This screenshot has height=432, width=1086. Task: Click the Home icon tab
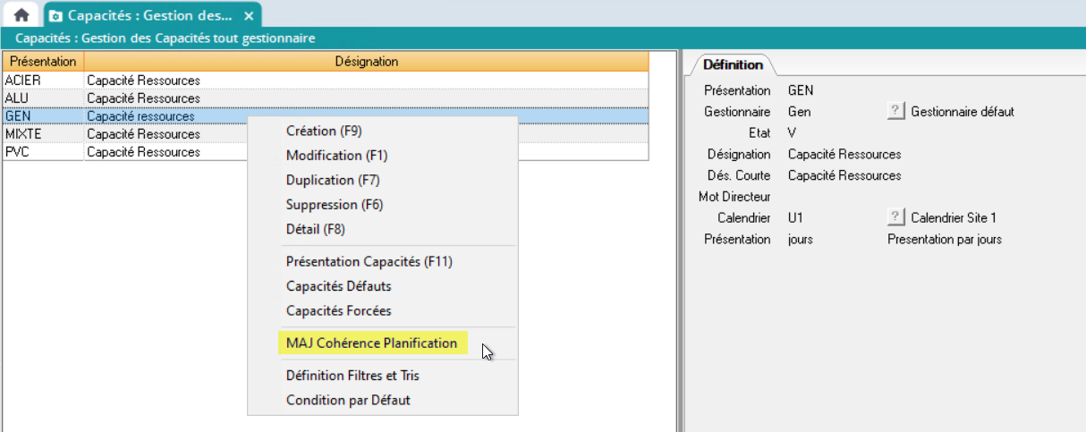point(21,15)
